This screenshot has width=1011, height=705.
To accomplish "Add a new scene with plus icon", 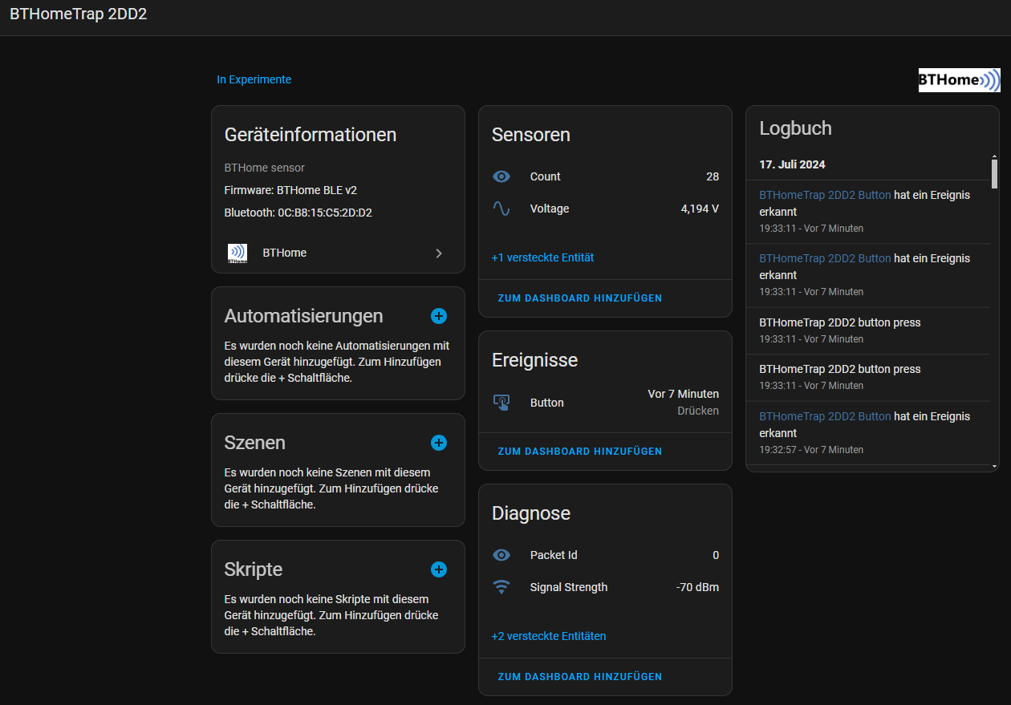I will coord(439,443).
